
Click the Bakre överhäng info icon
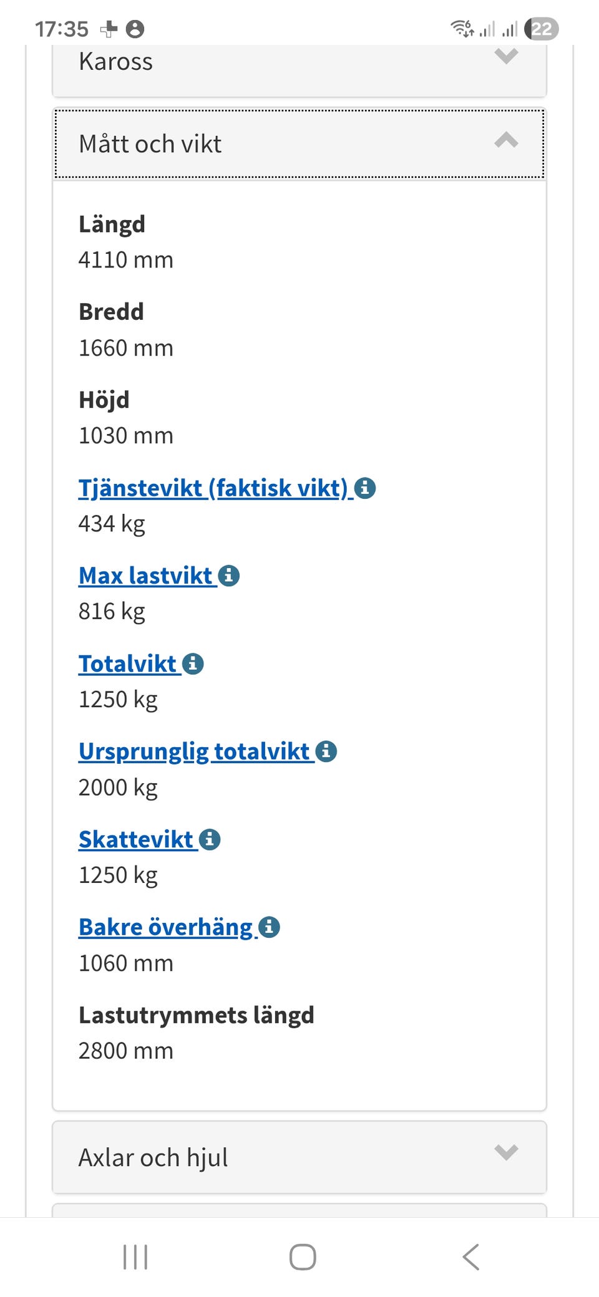pyautogui.click(x=270, y=927)
